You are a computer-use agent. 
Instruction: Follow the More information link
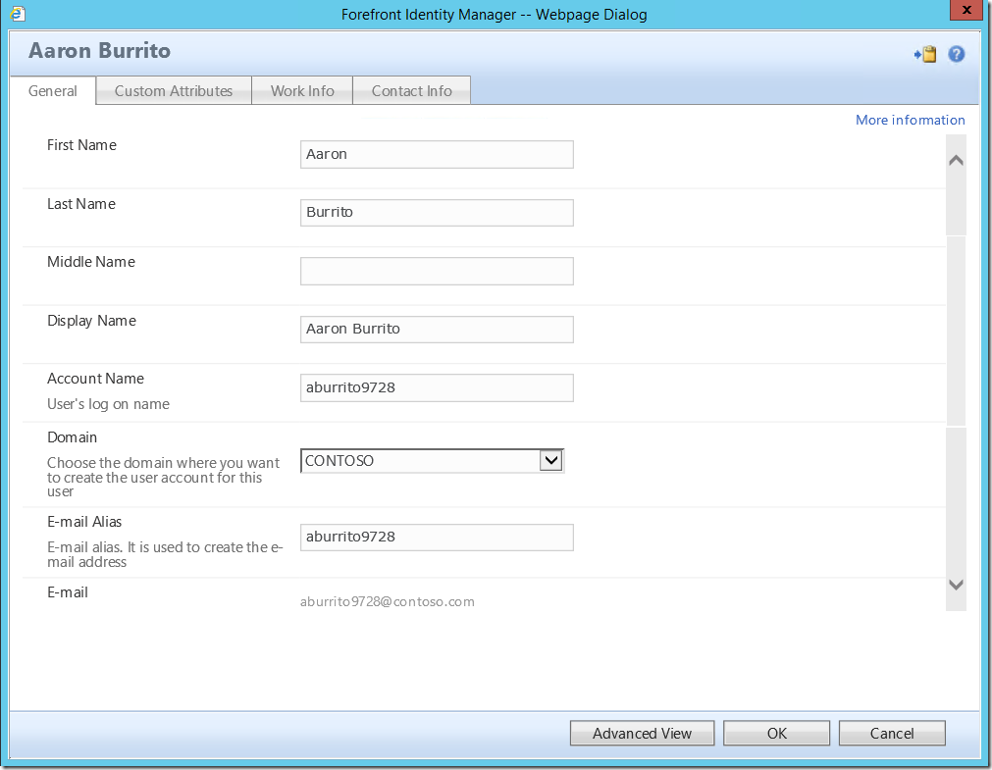910,121
